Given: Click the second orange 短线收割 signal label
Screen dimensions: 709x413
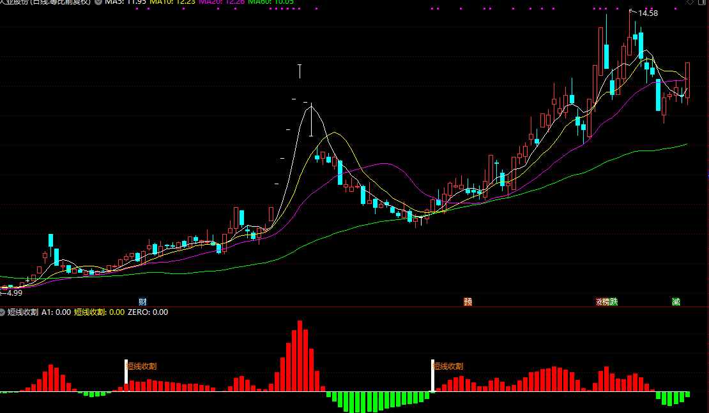Looking at the screenshot, I should [x=448, y=366].
